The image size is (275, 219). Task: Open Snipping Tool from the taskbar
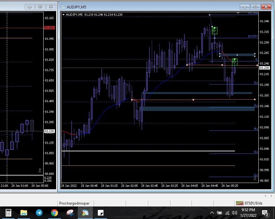pyautogui.click(x=70, y=213)
